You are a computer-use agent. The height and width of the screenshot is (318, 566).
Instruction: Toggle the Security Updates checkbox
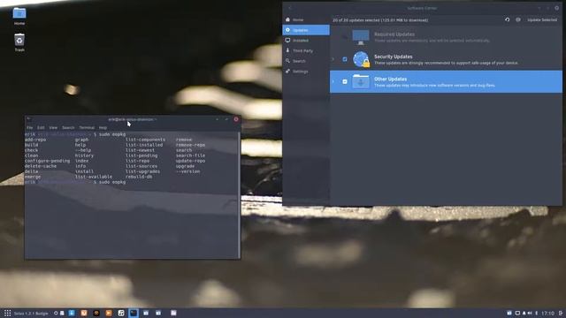click(345, 59)
